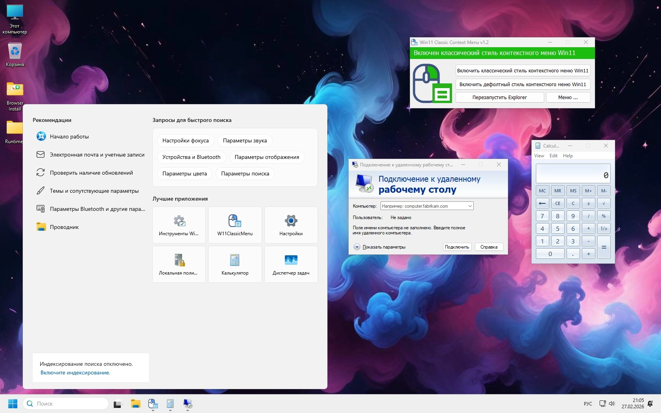Click Перезапустить Explorer button
The height and width of the screenshot is (413, 661).
tap(499, 98)
